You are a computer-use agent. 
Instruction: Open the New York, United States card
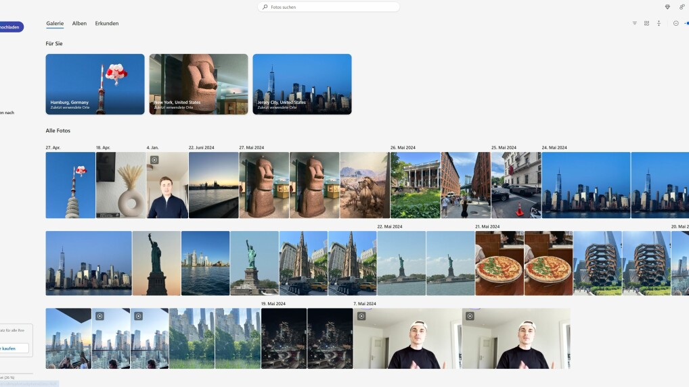[198, 84]
